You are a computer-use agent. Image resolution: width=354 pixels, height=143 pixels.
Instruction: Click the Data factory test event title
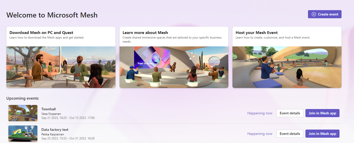click(55, 130)
